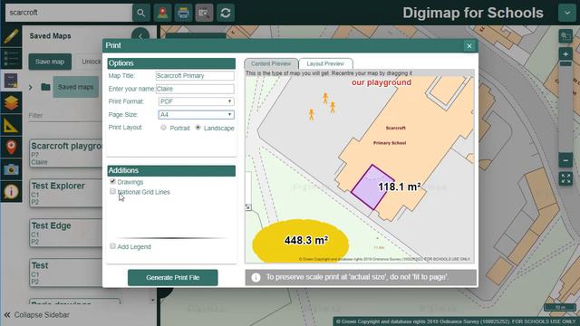This screenshot has width=580, height=326.
Task: Open the map key list icon
Action: 11,58
